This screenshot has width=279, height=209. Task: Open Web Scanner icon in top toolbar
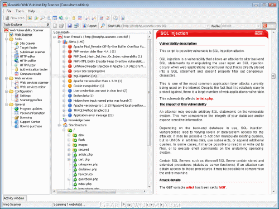click(x=30, y=18)
